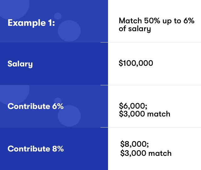Click large decorative circle near Example 1
The height and width of the screenshot is (170, 201).
click(69, 31)
